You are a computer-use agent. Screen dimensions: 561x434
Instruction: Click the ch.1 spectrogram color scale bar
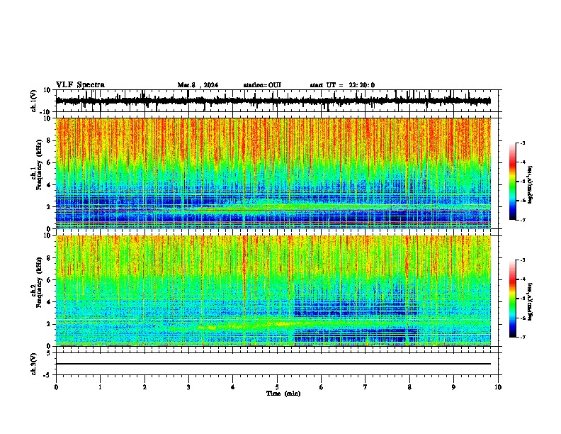(512, 182)
